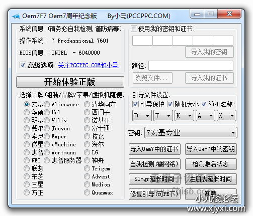
Task: Open the A boot letter dropdown
Action: pos(205,116)
